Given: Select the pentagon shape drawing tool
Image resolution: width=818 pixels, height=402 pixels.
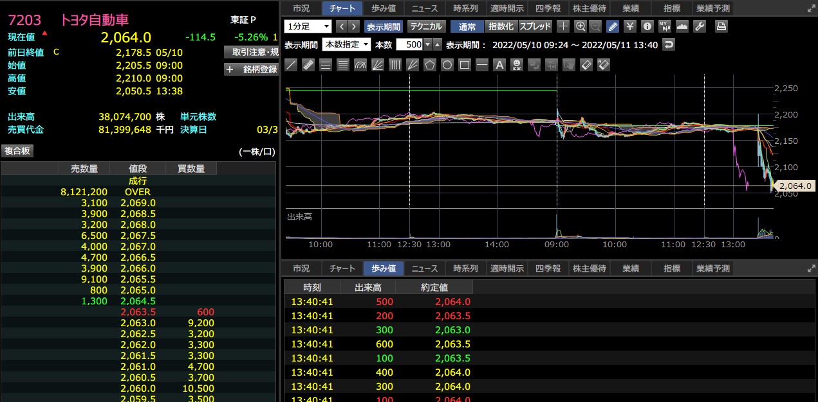Looking at the screenshot, I should point(430,65).
